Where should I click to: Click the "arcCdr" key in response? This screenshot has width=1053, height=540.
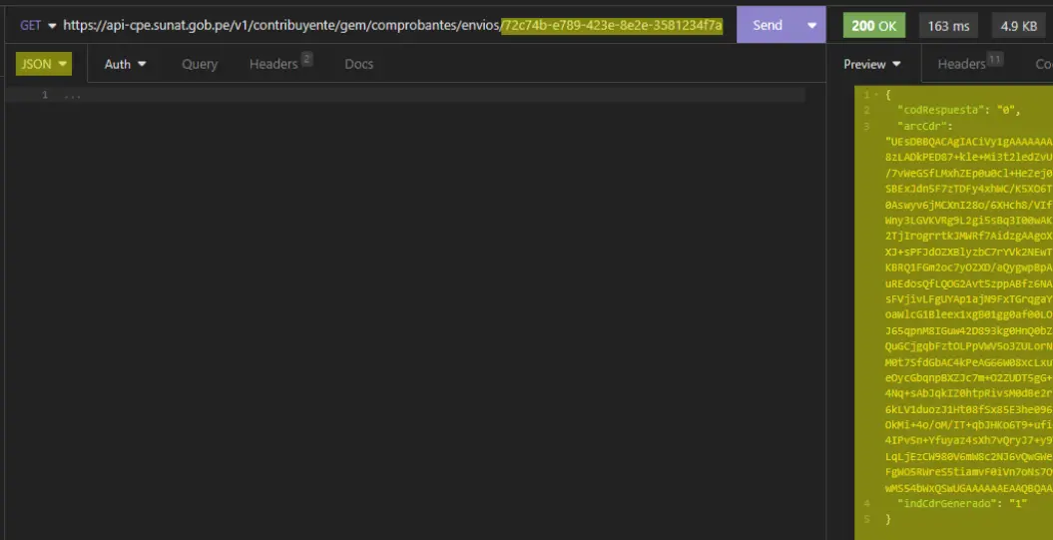point(924,126)
